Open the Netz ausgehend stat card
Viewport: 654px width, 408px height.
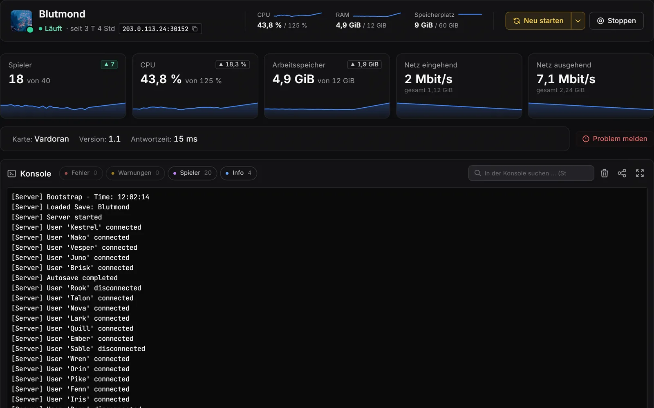tap(591, 86)
